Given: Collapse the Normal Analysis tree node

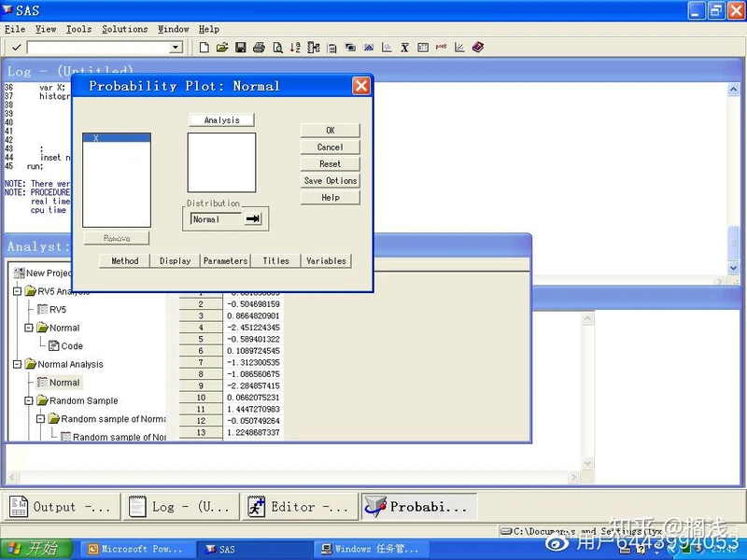Looking at the screenshot, I should 17,364.
